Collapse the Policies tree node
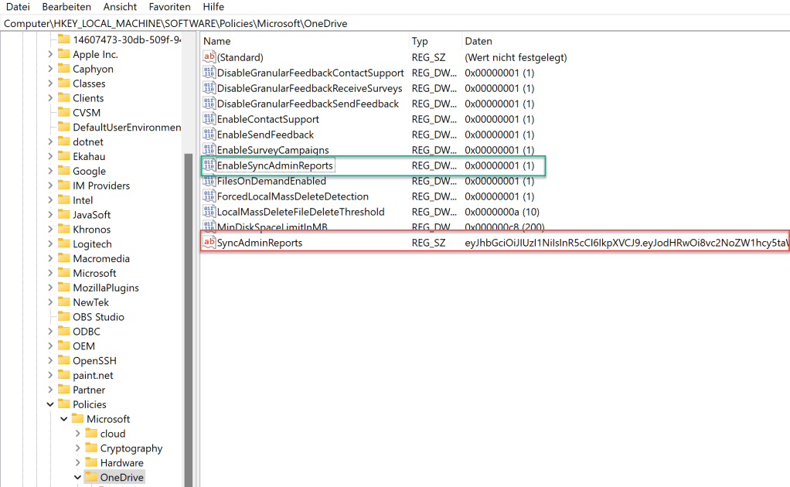Screen dimensions: 790x487 pos(49,404)
